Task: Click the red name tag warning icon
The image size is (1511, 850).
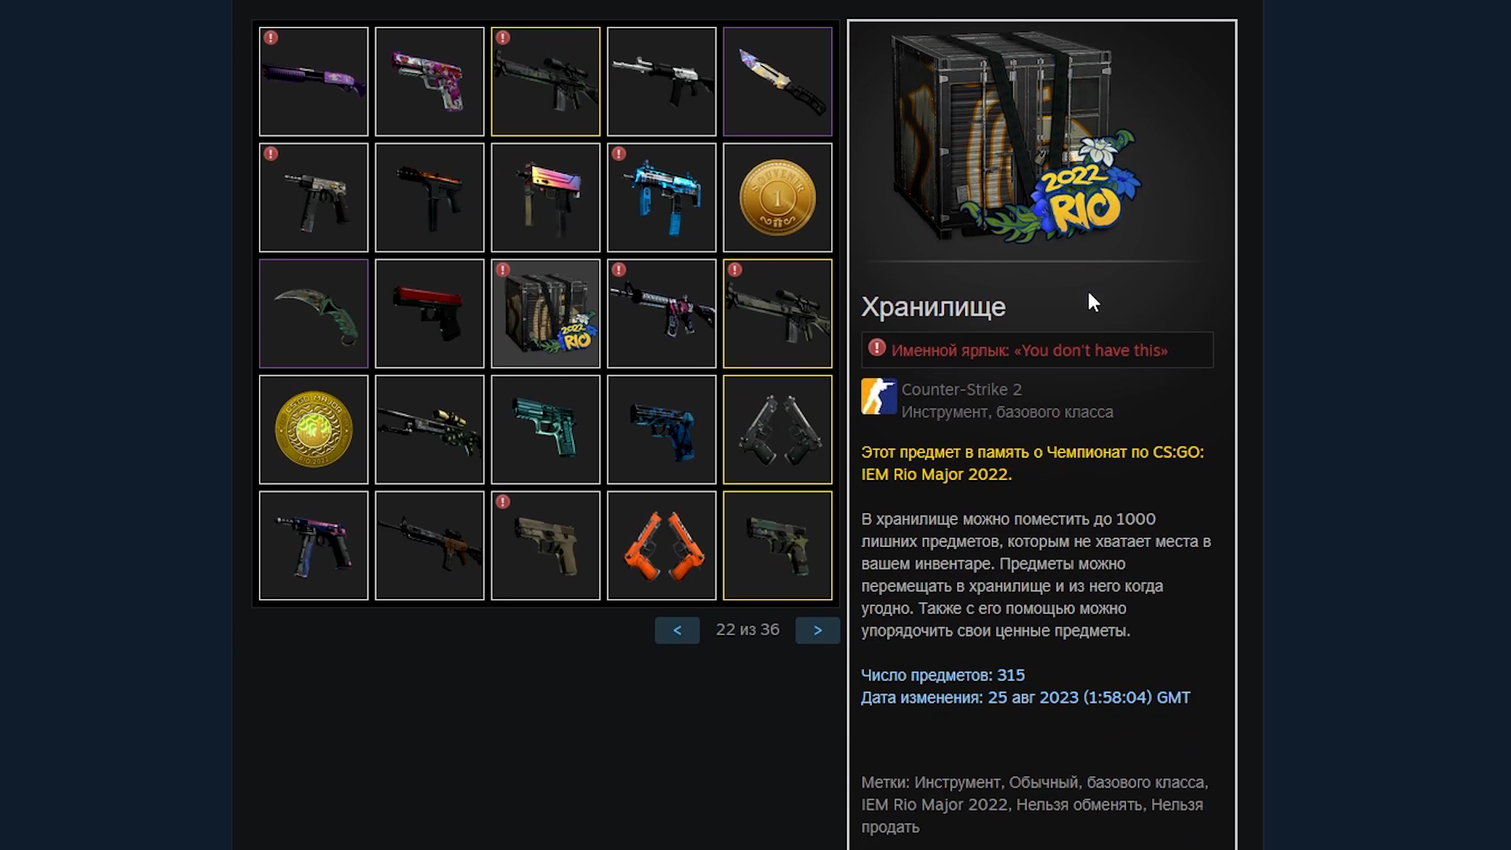Action: pos(877,348)
